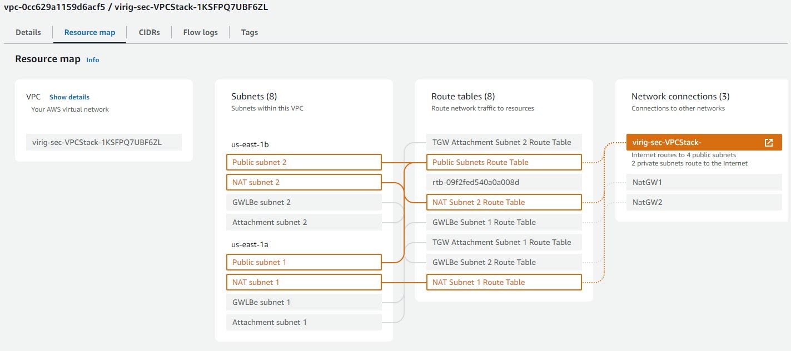Select route table rtb-09f2fed540a0a008d
Image resolution: width=791 pixels, height=351 pixels.
coord(503,182)
